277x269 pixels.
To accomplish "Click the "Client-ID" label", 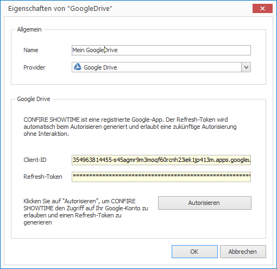I will click(x=35, y=160).
